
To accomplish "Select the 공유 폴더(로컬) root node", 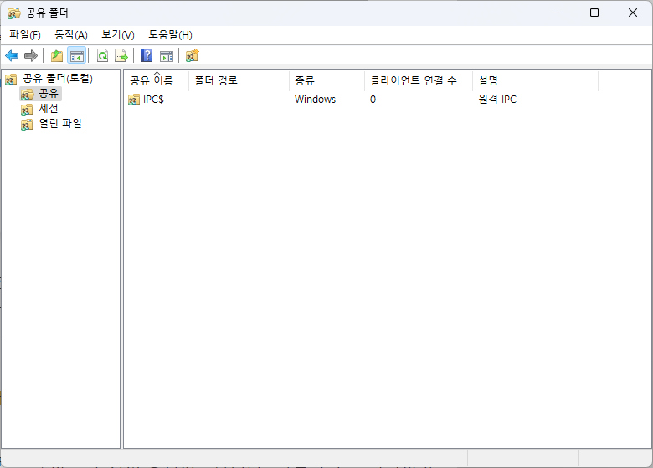I will pos(58,78).
